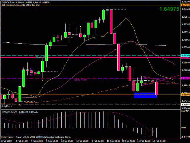Click the '11 Feb 12:00' time axis label
The height and width of the screenshot is (143, 190).
(x=144, y=141)
